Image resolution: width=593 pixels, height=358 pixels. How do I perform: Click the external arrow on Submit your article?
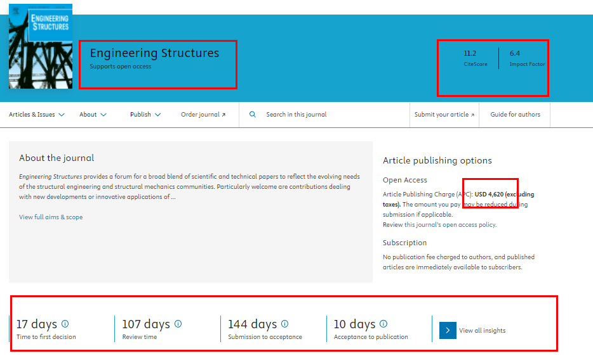coord(472,115)
